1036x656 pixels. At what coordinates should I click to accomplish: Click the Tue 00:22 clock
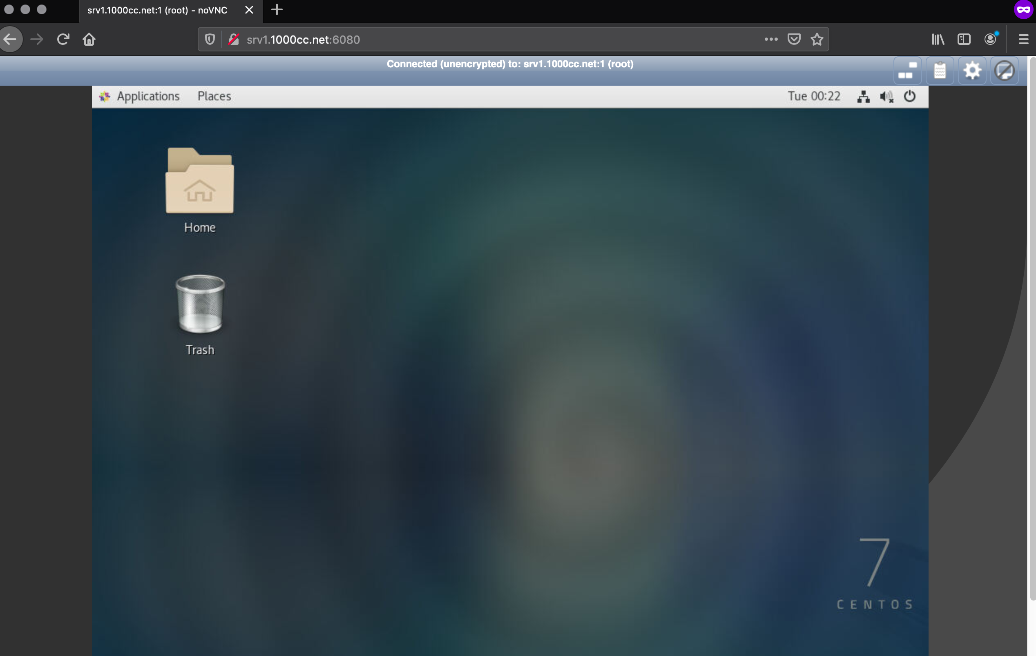point(814,96)
